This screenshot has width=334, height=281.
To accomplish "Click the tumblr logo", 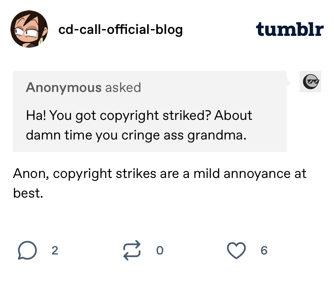I will [x=290, y=29].
